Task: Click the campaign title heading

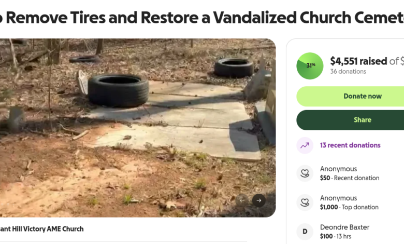Action: click(x=202, y=18)
